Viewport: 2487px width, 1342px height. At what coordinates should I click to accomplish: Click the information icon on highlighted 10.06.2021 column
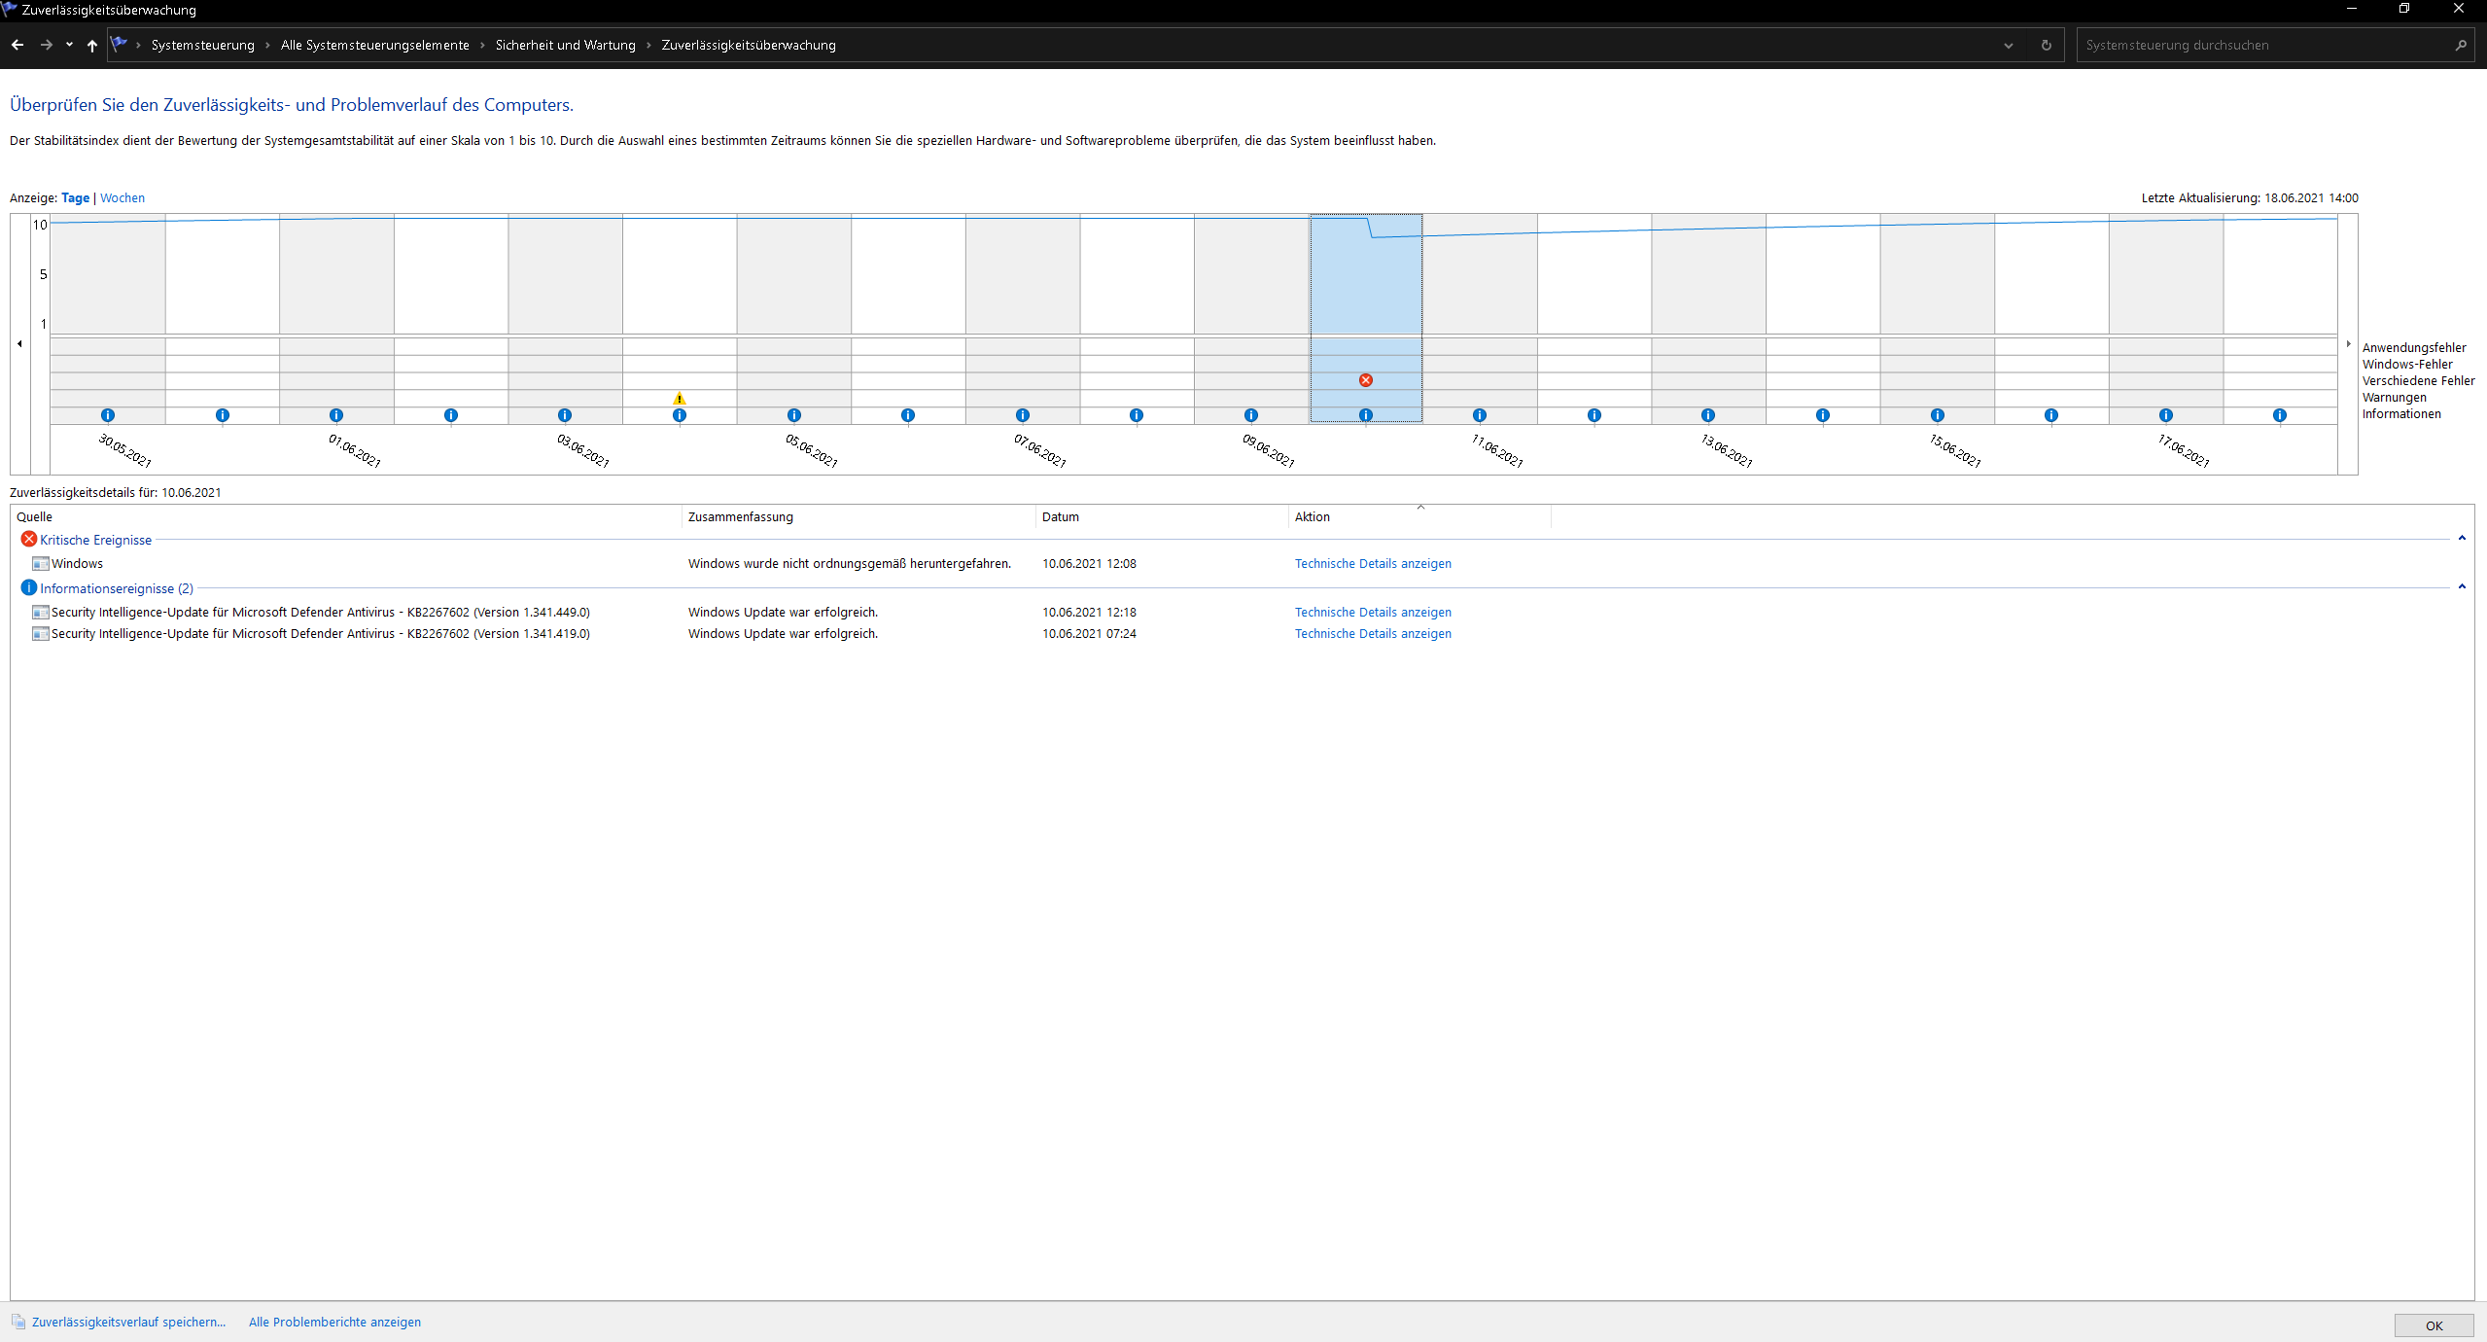pyautogui.click(x=1365, y=415)
